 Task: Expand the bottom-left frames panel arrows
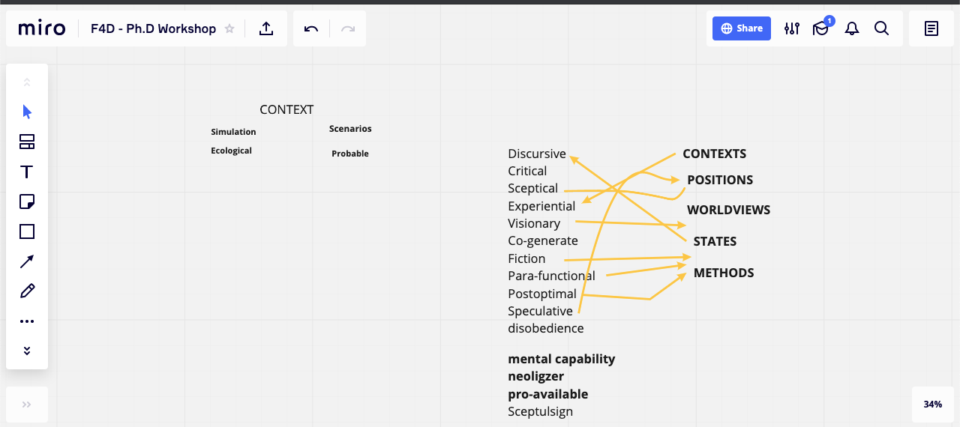[27, 405]
